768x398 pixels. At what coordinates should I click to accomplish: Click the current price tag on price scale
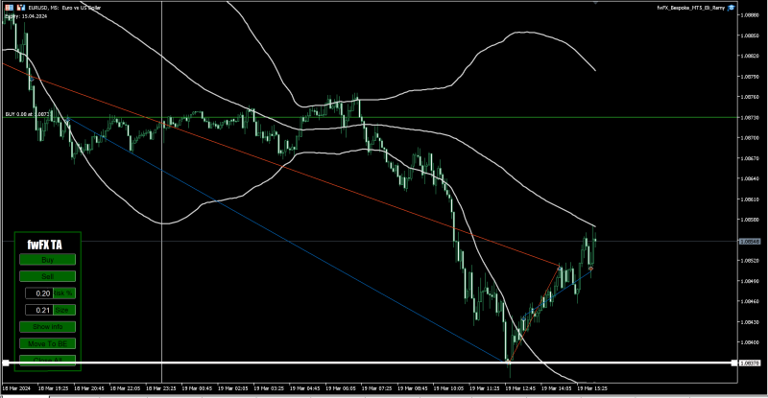[x=750, y=242]
